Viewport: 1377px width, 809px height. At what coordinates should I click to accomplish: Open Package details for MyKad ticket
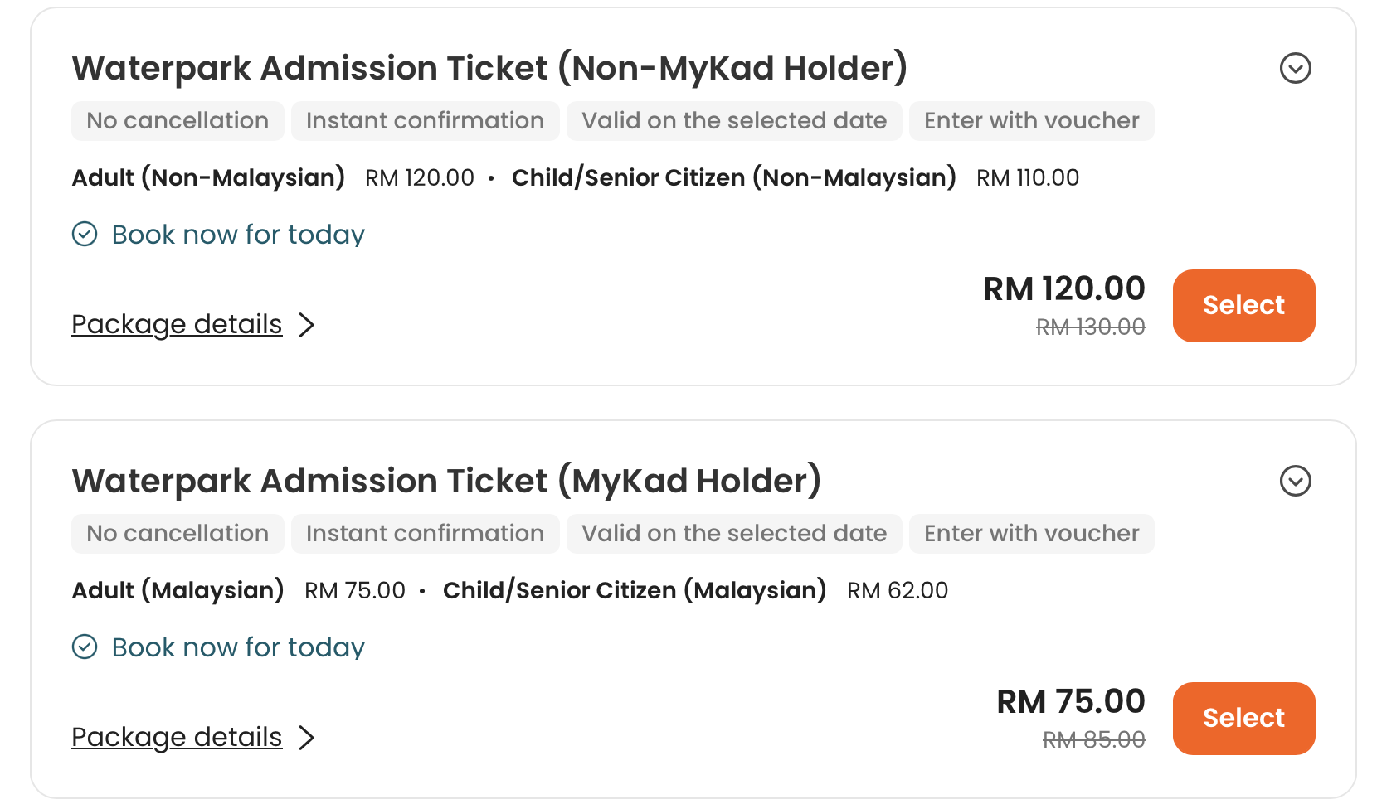coord(177,737)
